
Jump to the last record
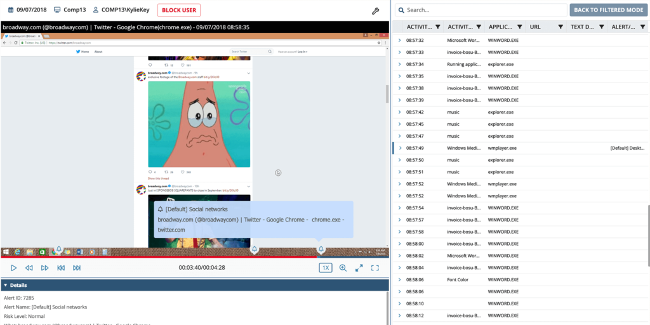click(77, 268)
